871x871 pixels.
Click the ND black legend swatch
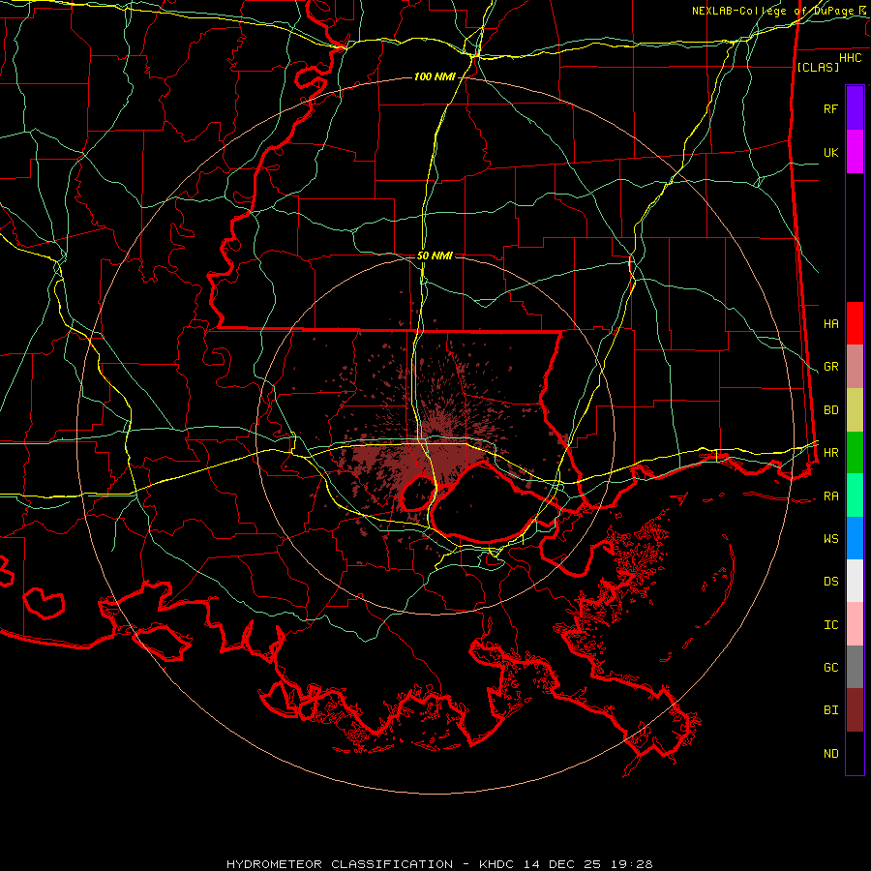coord(855,753)
